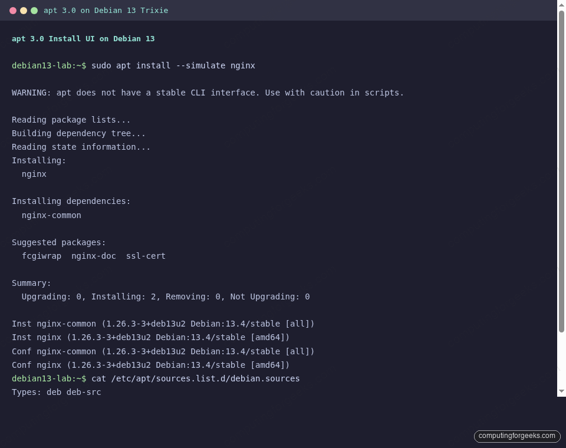566x448 pixels.
Task: Click the scrollbar down arrow
Action: [x=561, y=390]
